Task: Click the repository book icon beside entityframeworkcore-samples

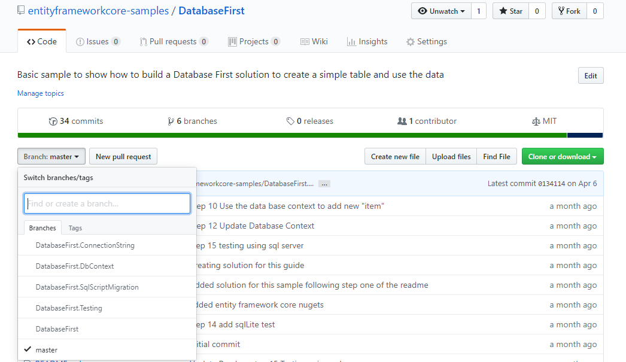Action: point(21,10)
